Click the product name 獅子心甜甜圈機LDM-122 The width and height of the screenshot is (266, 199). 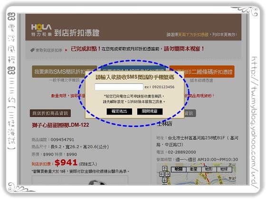(x=60, y=125)
